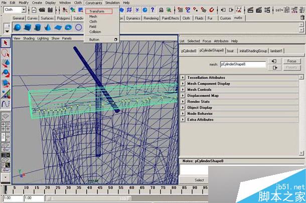Create a polygon sphere from shelf
Image resolution: width=306 pixels, height=203 pixels.
point(18,27)
